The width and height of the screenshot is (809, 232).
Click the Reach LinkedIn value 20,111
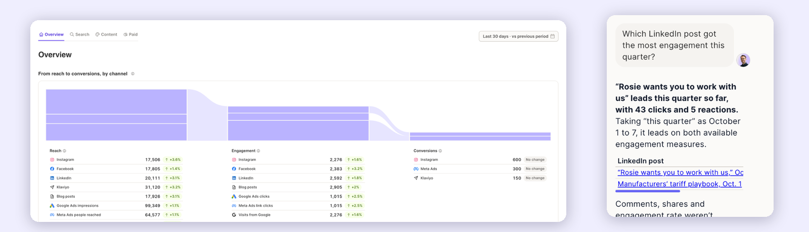click(x=153, y=178)
